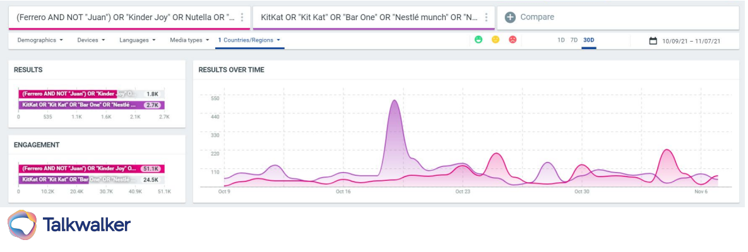Click the 10/09/21 – 11/07/21 date range
The image size is (748, 252).
[x=691, y=41]
